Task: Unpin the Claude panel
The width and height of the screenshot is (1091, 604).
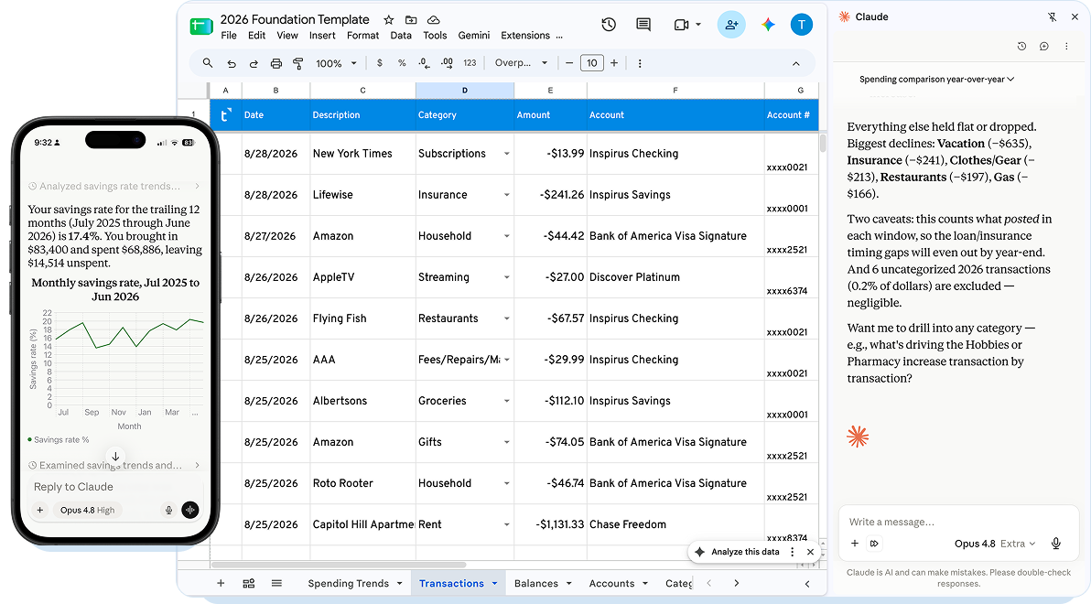Action: tap(1052, 16)
